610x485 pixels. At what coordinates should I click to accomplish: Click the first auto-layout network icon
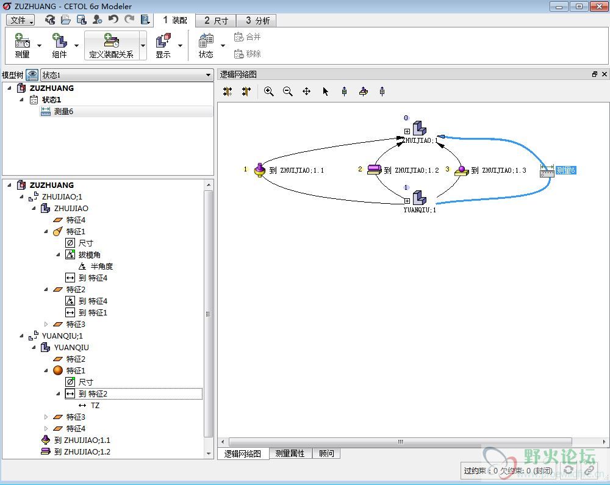click(x=228, y=92)
